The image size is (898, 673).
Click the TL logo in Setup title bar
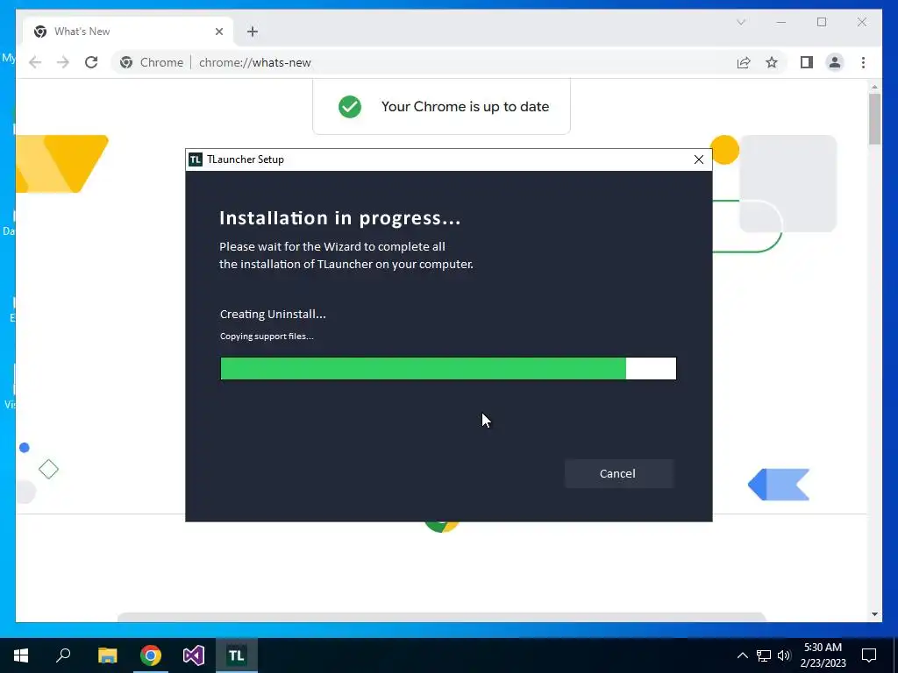[x=196, y=159]
